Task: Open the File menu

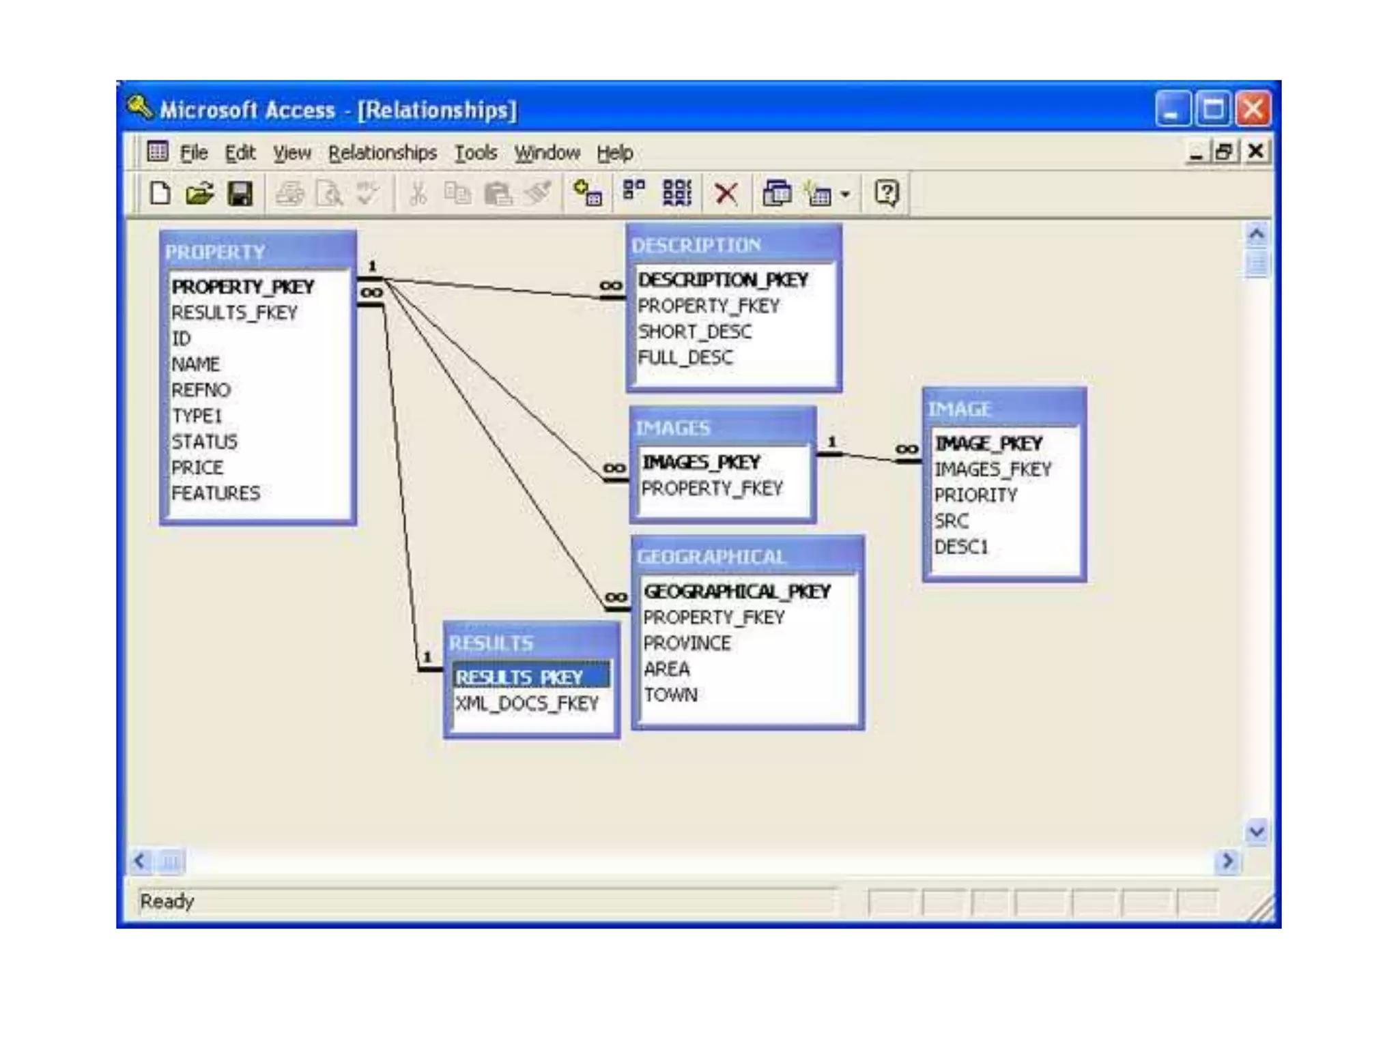Action: [x=193, y=153]
